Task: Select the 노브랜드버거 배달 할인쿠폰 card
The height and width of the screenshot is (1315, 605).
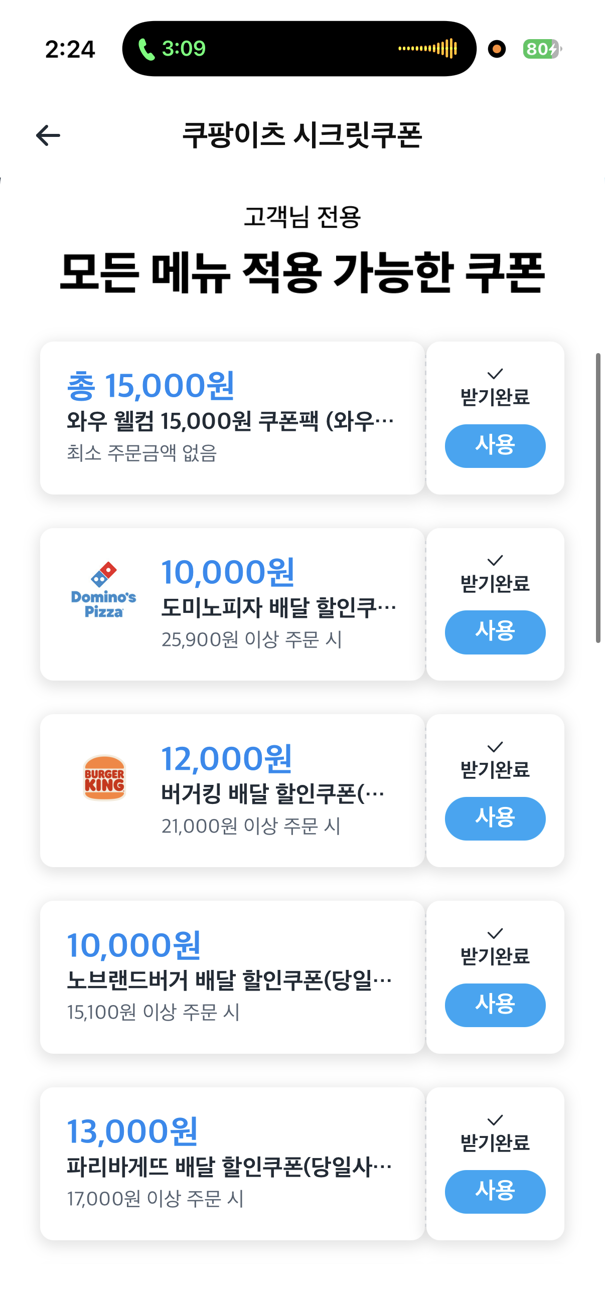Action: pyautogui.click(x=230, y=980)
